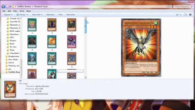Open the View menu
This screenshot has height=110, width=195.
[15, 11]
